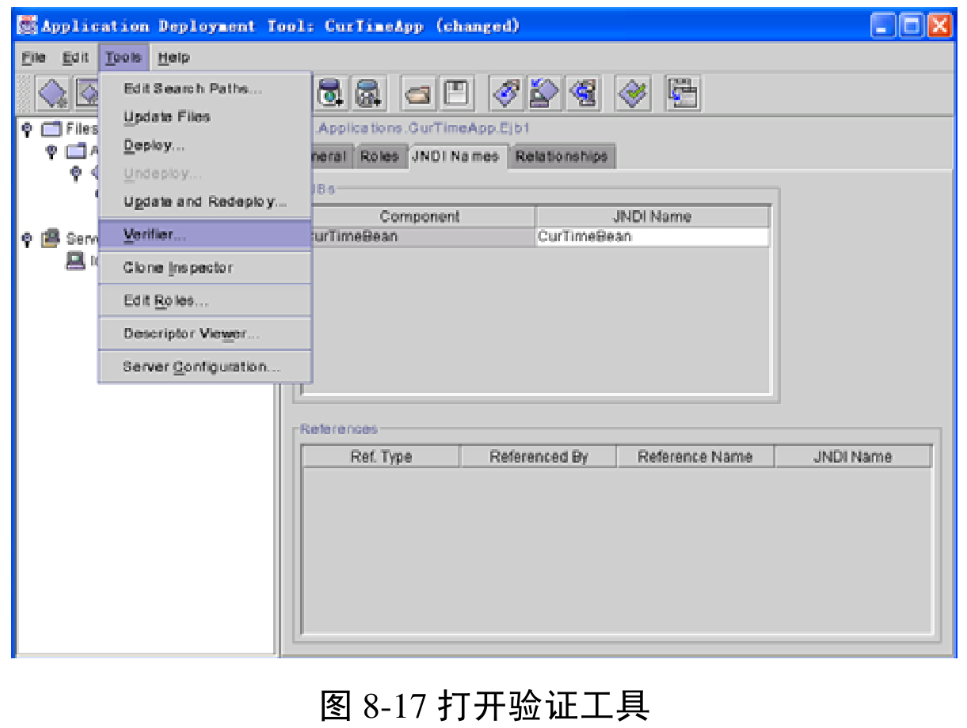Open the Edit menu
967x728 pixels.
(76, 58)
